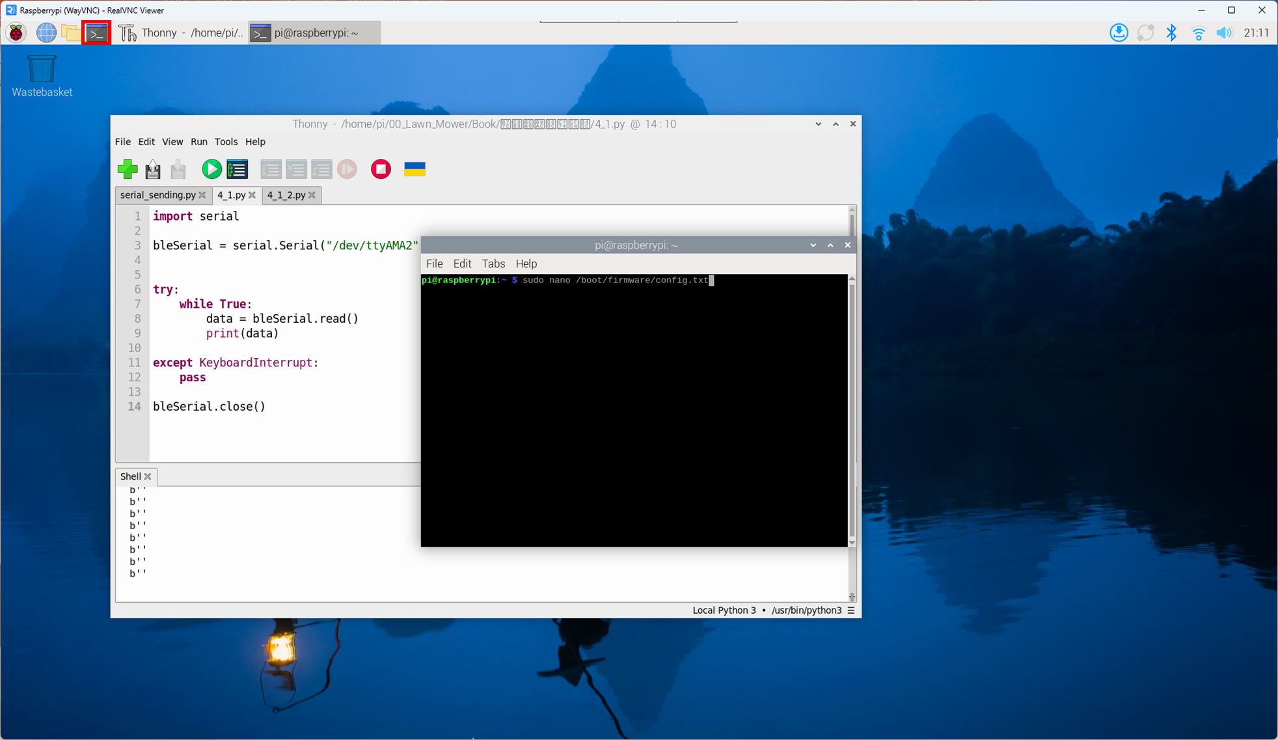Click the New file plus icon
1278x740 pixels.
pyautogui.click(x=128, y=169)
